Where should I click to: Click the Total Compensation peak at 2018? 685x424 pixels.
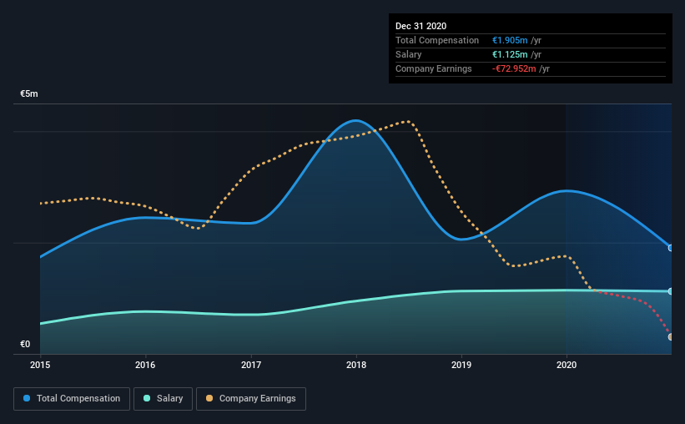pyautogui.click(x=356, y=120)
